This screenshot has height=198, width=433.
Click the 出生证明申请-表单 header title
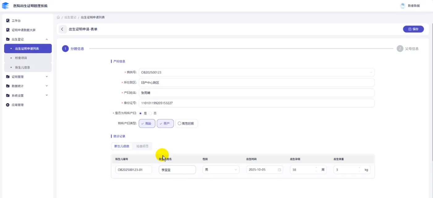click(83, 29)
